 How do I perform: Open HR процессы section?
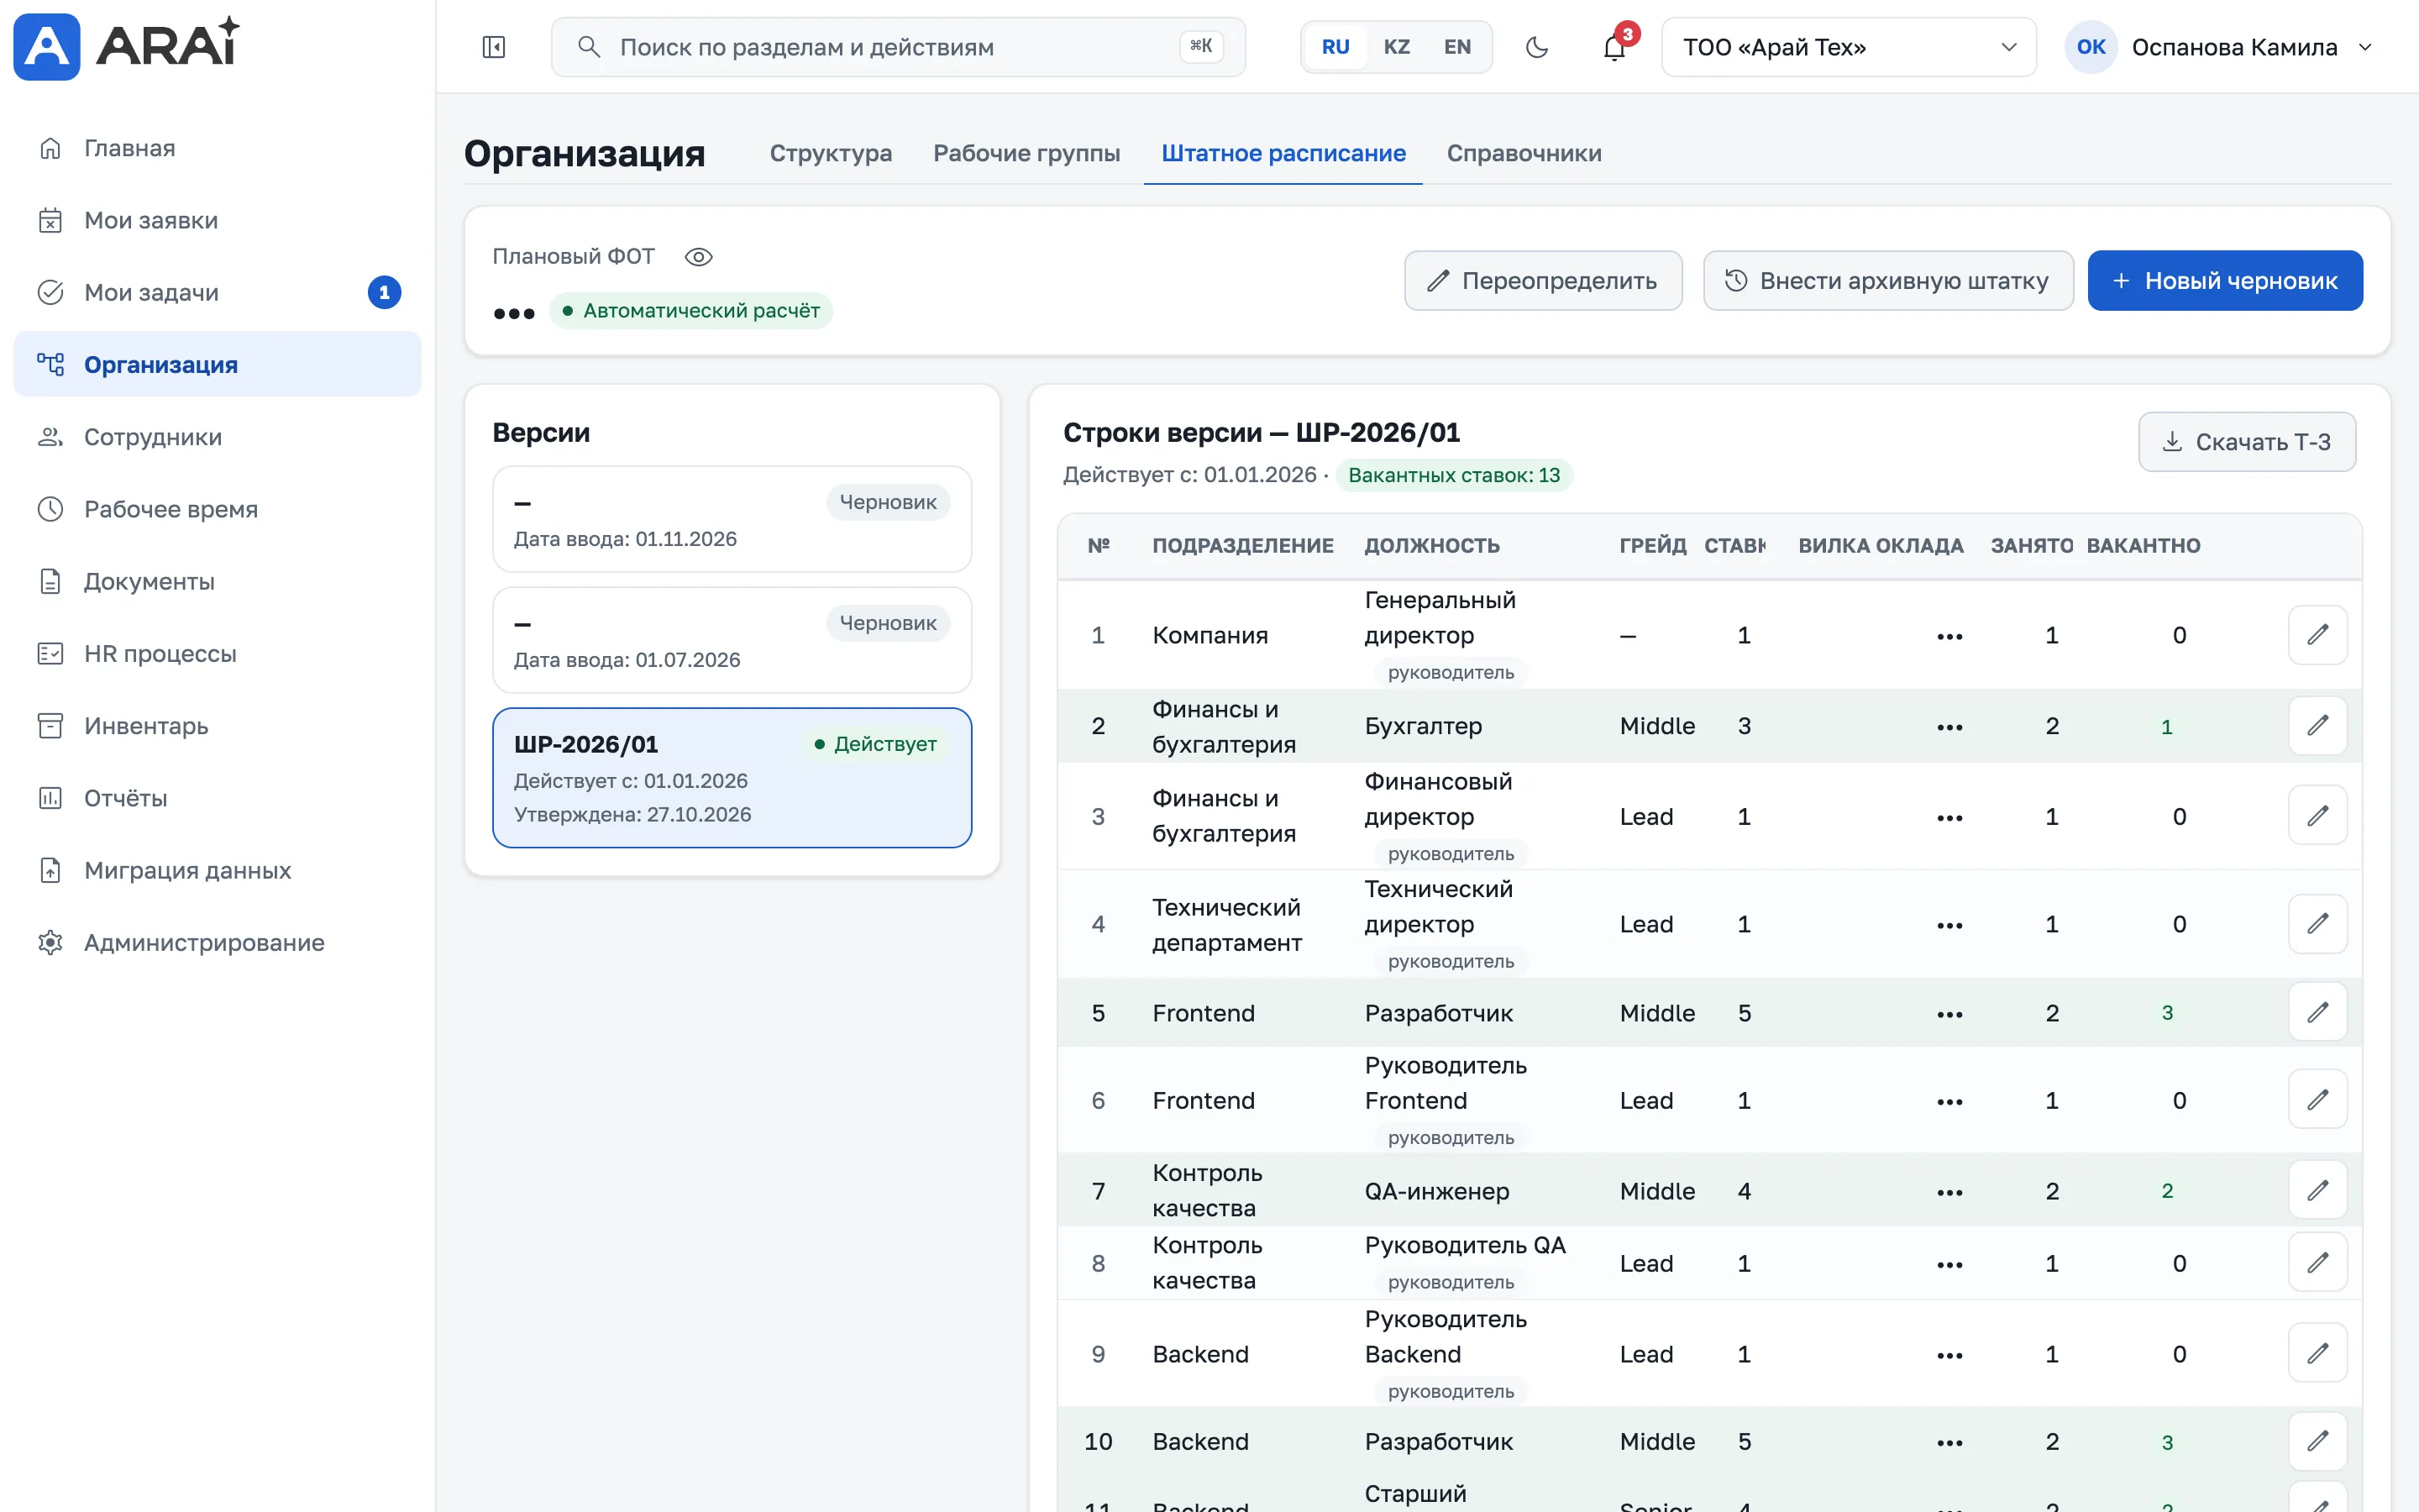point(217,654)
